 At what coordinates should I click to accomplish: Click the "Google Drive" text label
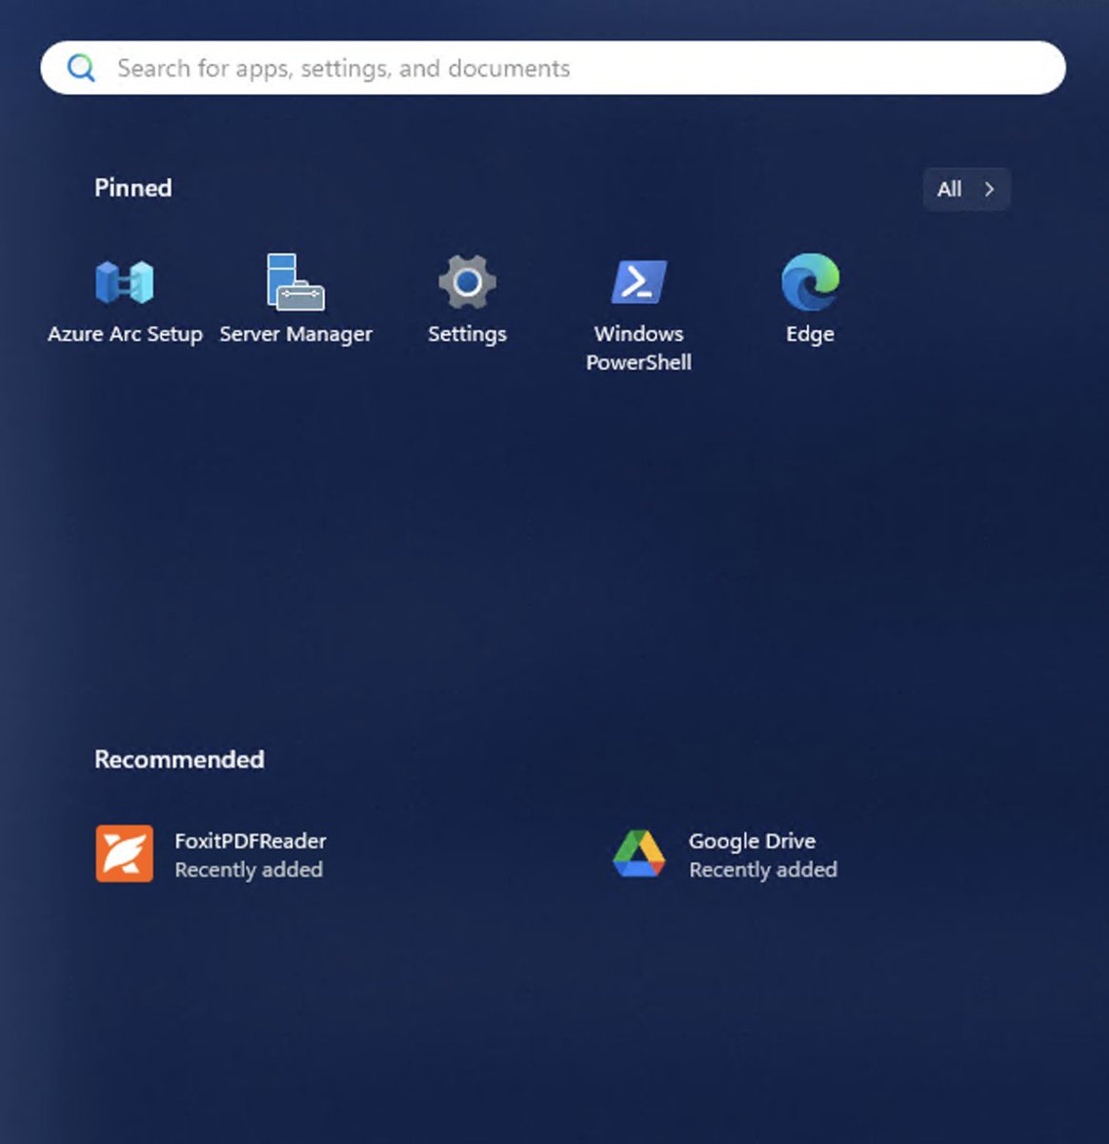point(752,841)
